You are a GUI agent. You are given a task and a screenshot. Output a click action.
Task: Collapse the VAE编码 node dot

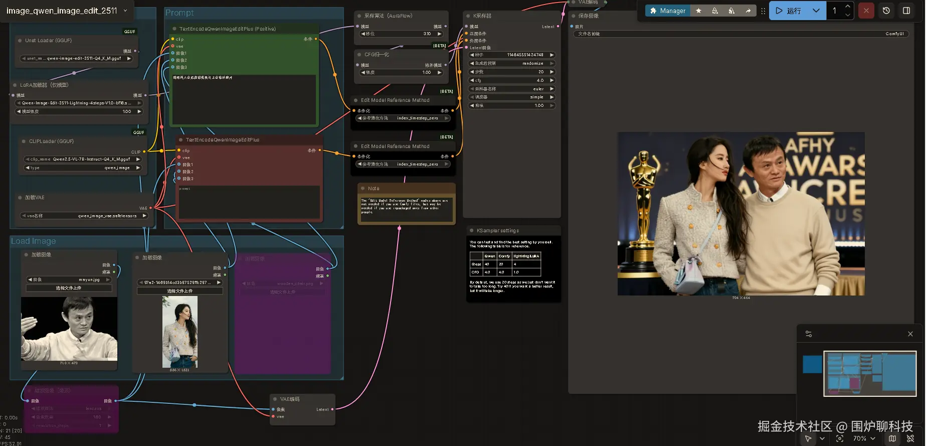(x=275, y=399)
